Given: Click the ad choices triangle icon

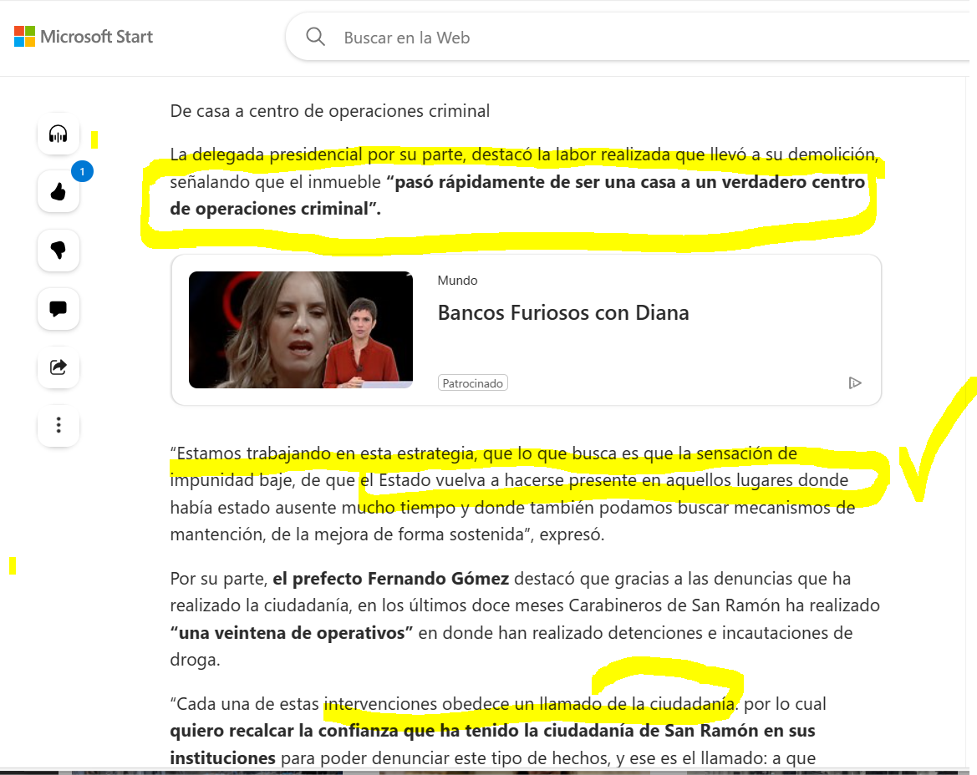Looking at the screenshot, I should coord(855,382).
